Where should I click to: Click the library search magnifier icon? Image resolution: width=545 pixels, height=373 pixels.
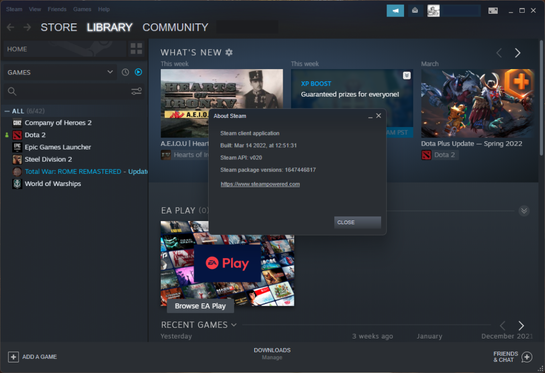point(12,91)
